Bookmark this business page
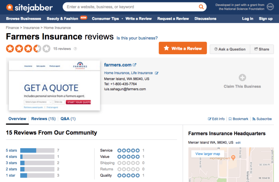Image resolution: width=279 pixels, height=182 pixels. 239,119
